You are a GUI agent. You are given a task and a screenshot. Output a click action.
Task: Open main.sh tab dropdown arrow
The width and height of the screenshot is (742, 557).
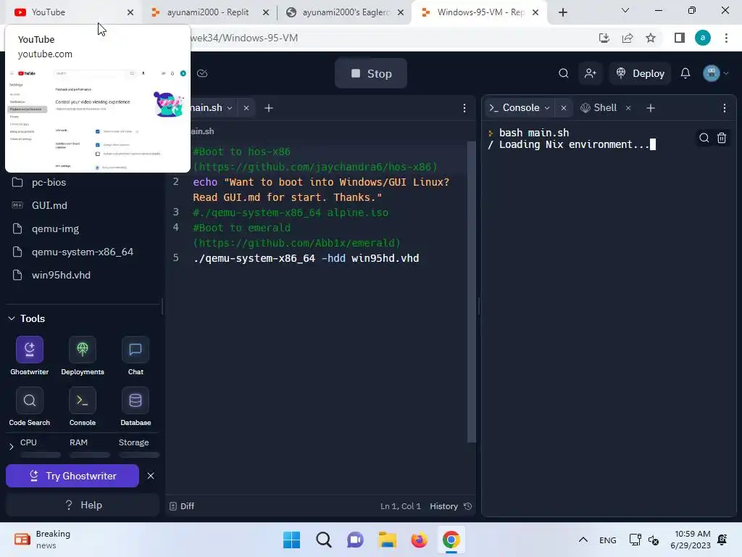(x=230, y=108)
